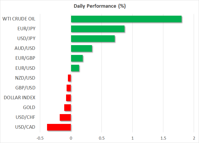This screenshot has height=143, width=199.
Task: Select the DOLLAR INDEX category label
Action: (x=20, y=98)
